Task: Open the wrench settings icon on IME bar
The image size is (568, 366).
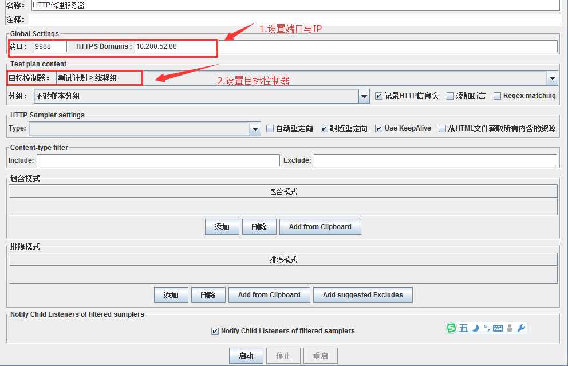Action: click(521, 328)
